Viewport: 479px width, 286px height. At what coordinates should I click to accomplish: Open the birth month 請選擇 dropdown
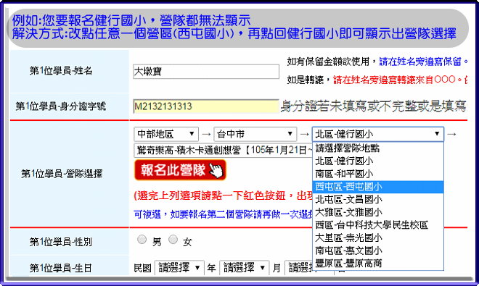(x=245, y=268)
